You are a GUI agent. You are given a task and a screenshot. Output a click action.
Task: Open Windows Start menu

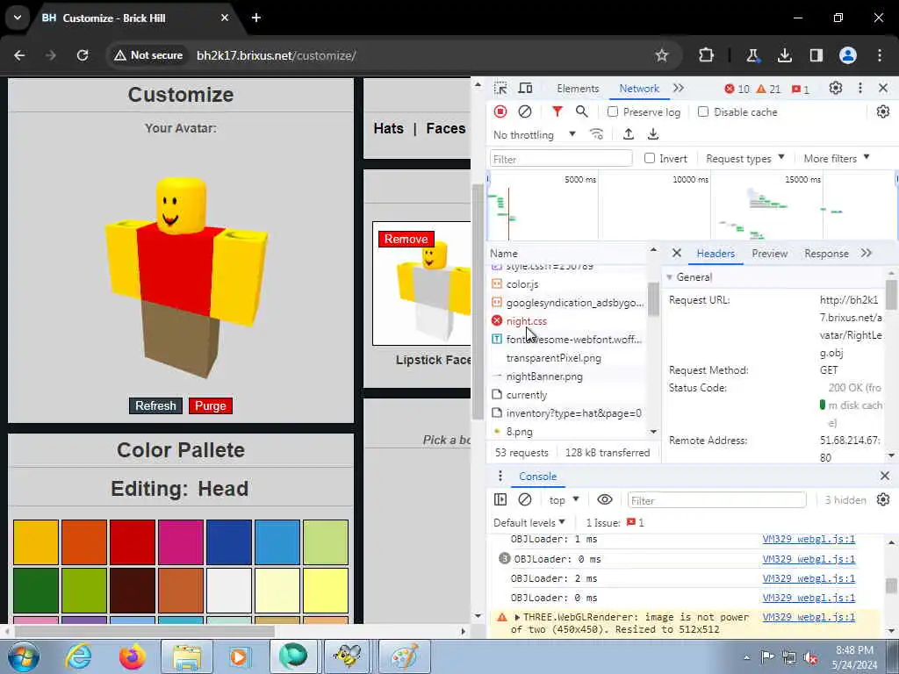pos(24,656)
